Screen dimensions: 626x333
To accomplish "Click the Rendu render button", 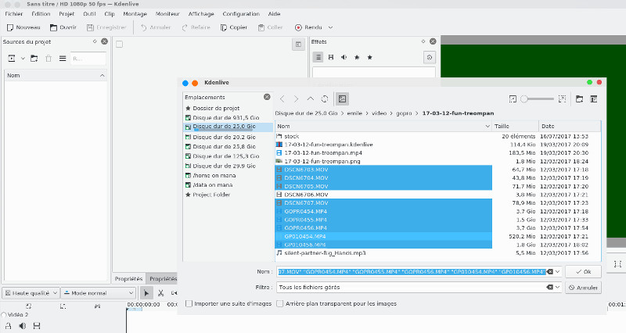I will (308, 27).
